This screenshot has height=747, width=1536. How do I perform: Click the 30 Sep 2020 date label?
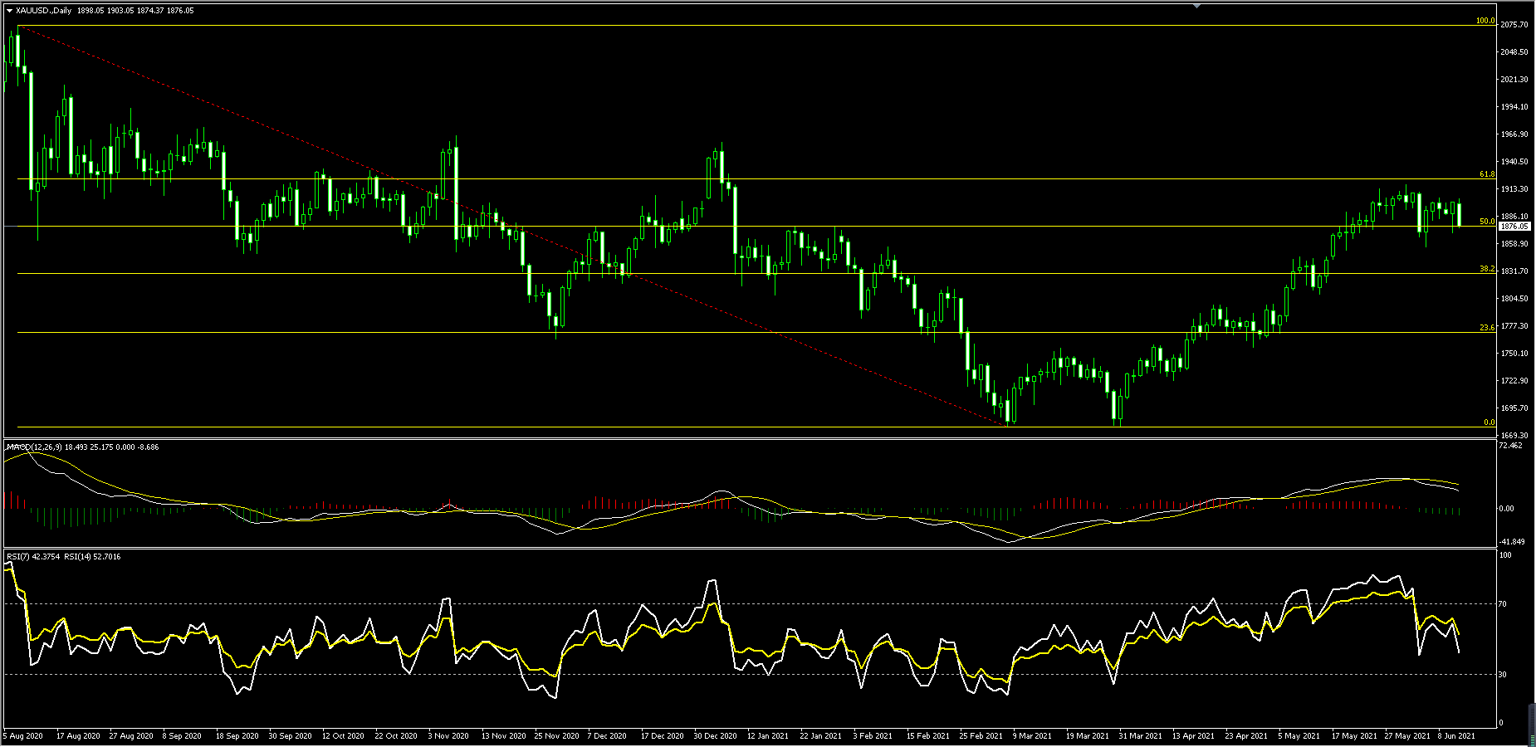(291, 736)
